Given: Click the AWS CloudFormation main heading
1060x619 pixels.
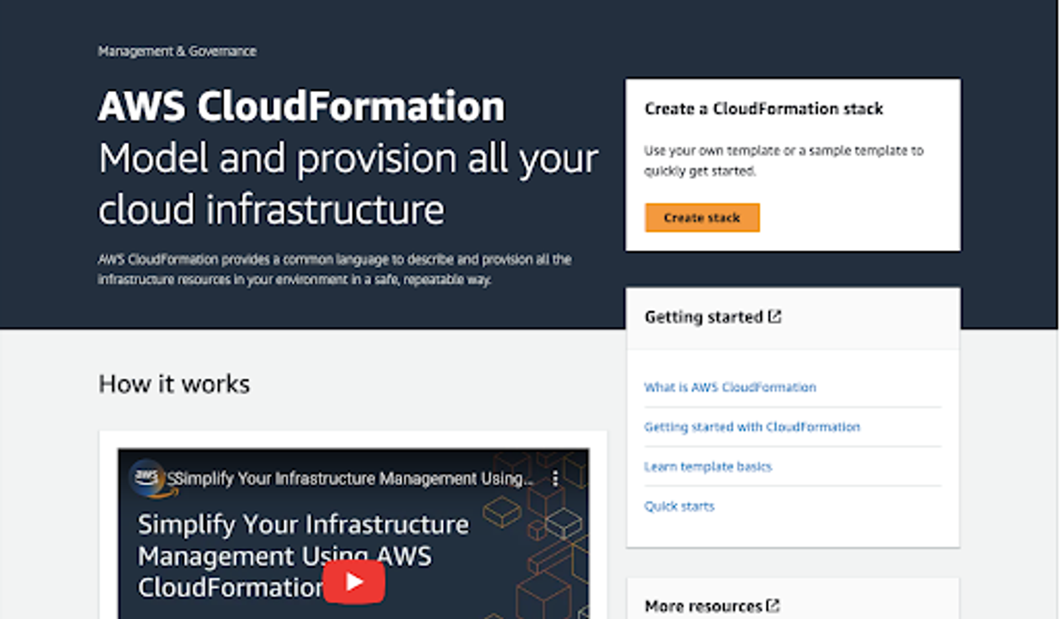Looking at the screenshot, I should (x=301, y=106).
